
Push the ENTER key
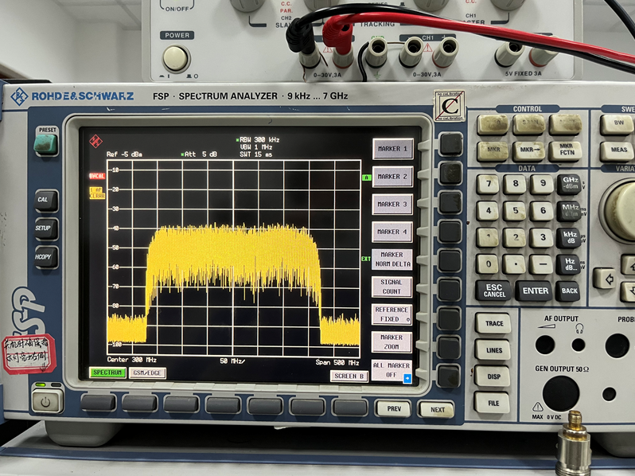pos(534,291)
